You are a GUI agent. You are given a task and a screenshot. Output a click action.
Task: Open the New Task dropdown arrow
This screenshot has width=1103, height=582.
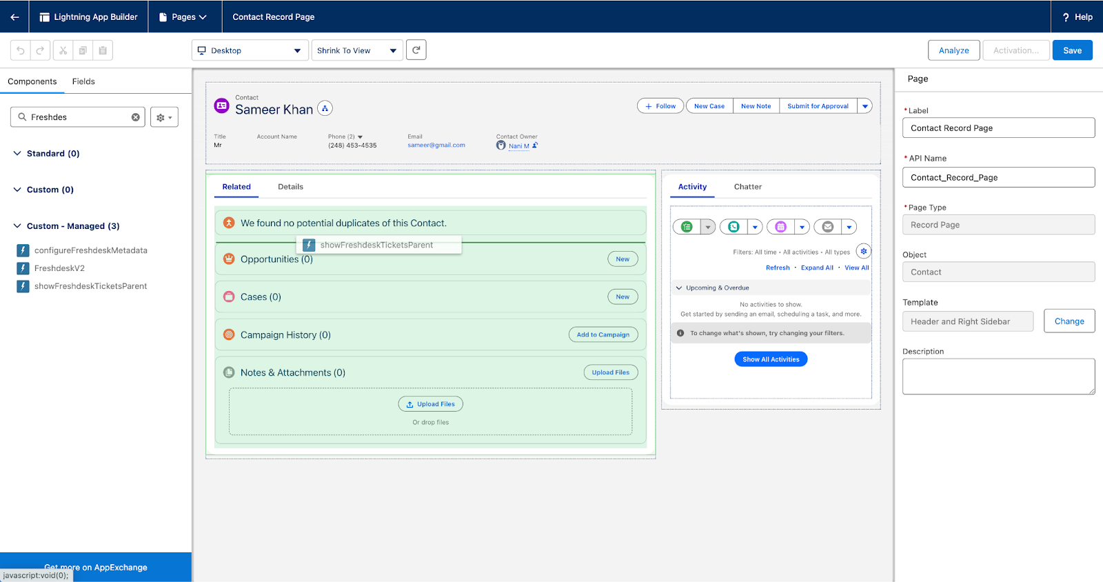coord(708,227)
